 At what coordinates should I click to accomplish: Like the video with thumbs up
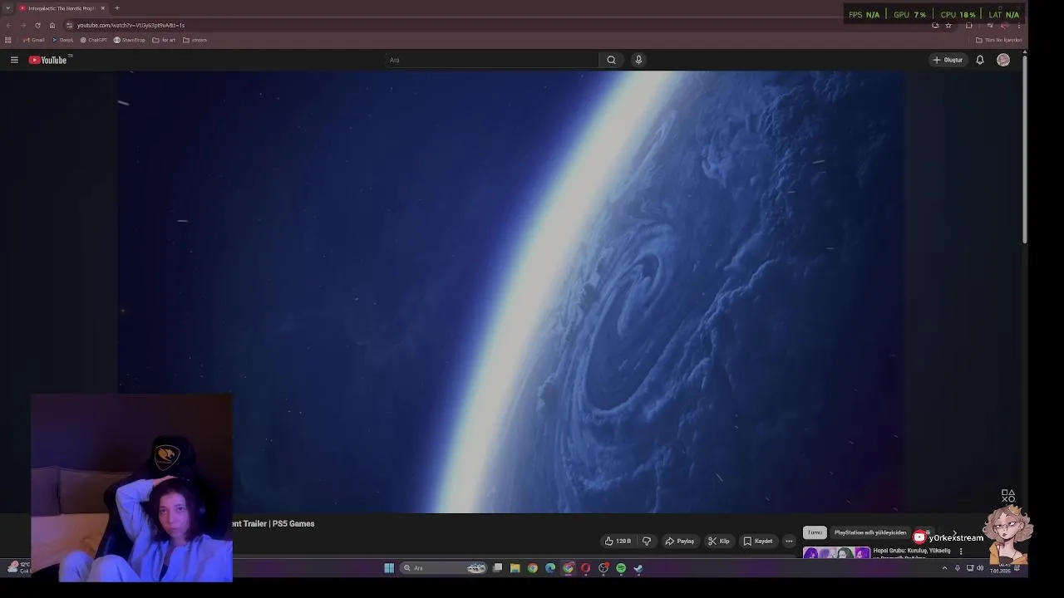click(618, 541)
